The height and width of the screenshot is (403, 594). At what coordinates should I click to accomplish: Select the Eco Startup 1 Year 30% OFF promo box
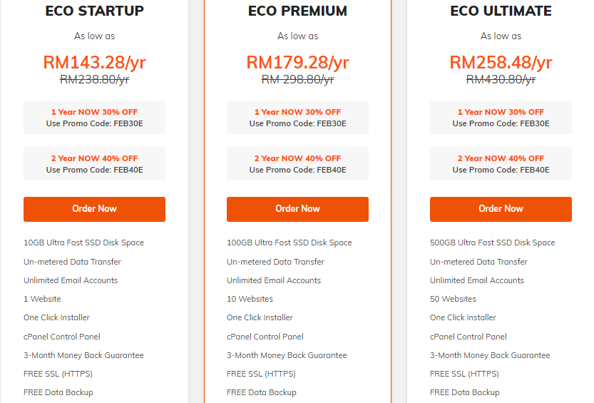pyautogui.click(x=94, y=118)
